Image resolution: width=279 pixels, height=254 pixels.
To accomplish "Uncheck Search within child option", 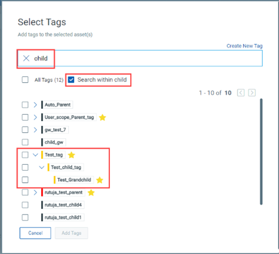I will pyautogui.click(x=71, y=79).
